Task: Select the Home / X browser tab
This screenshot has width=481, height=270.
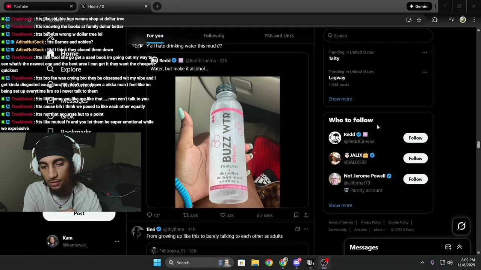Action: (114, 6)
